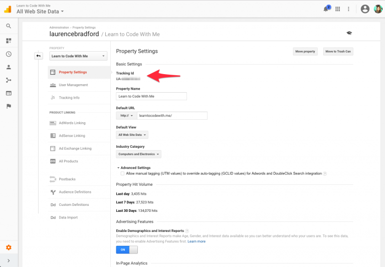This screenshot has height=267, width=385.
Task: Open Custom Definitions menu item
Action: coord(79,205)
